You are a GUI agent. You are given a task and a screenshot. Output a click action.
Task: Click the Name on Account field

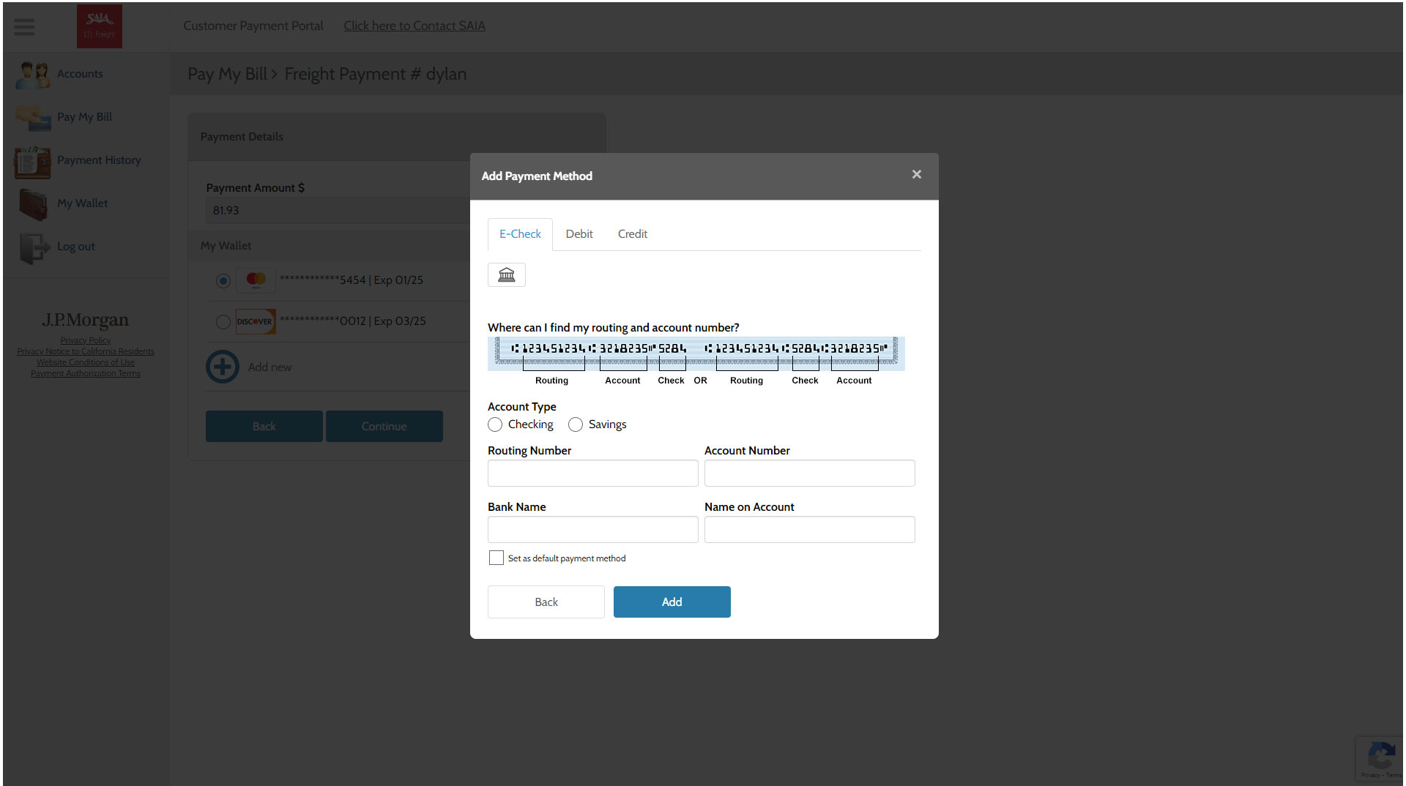pos(809,530)
